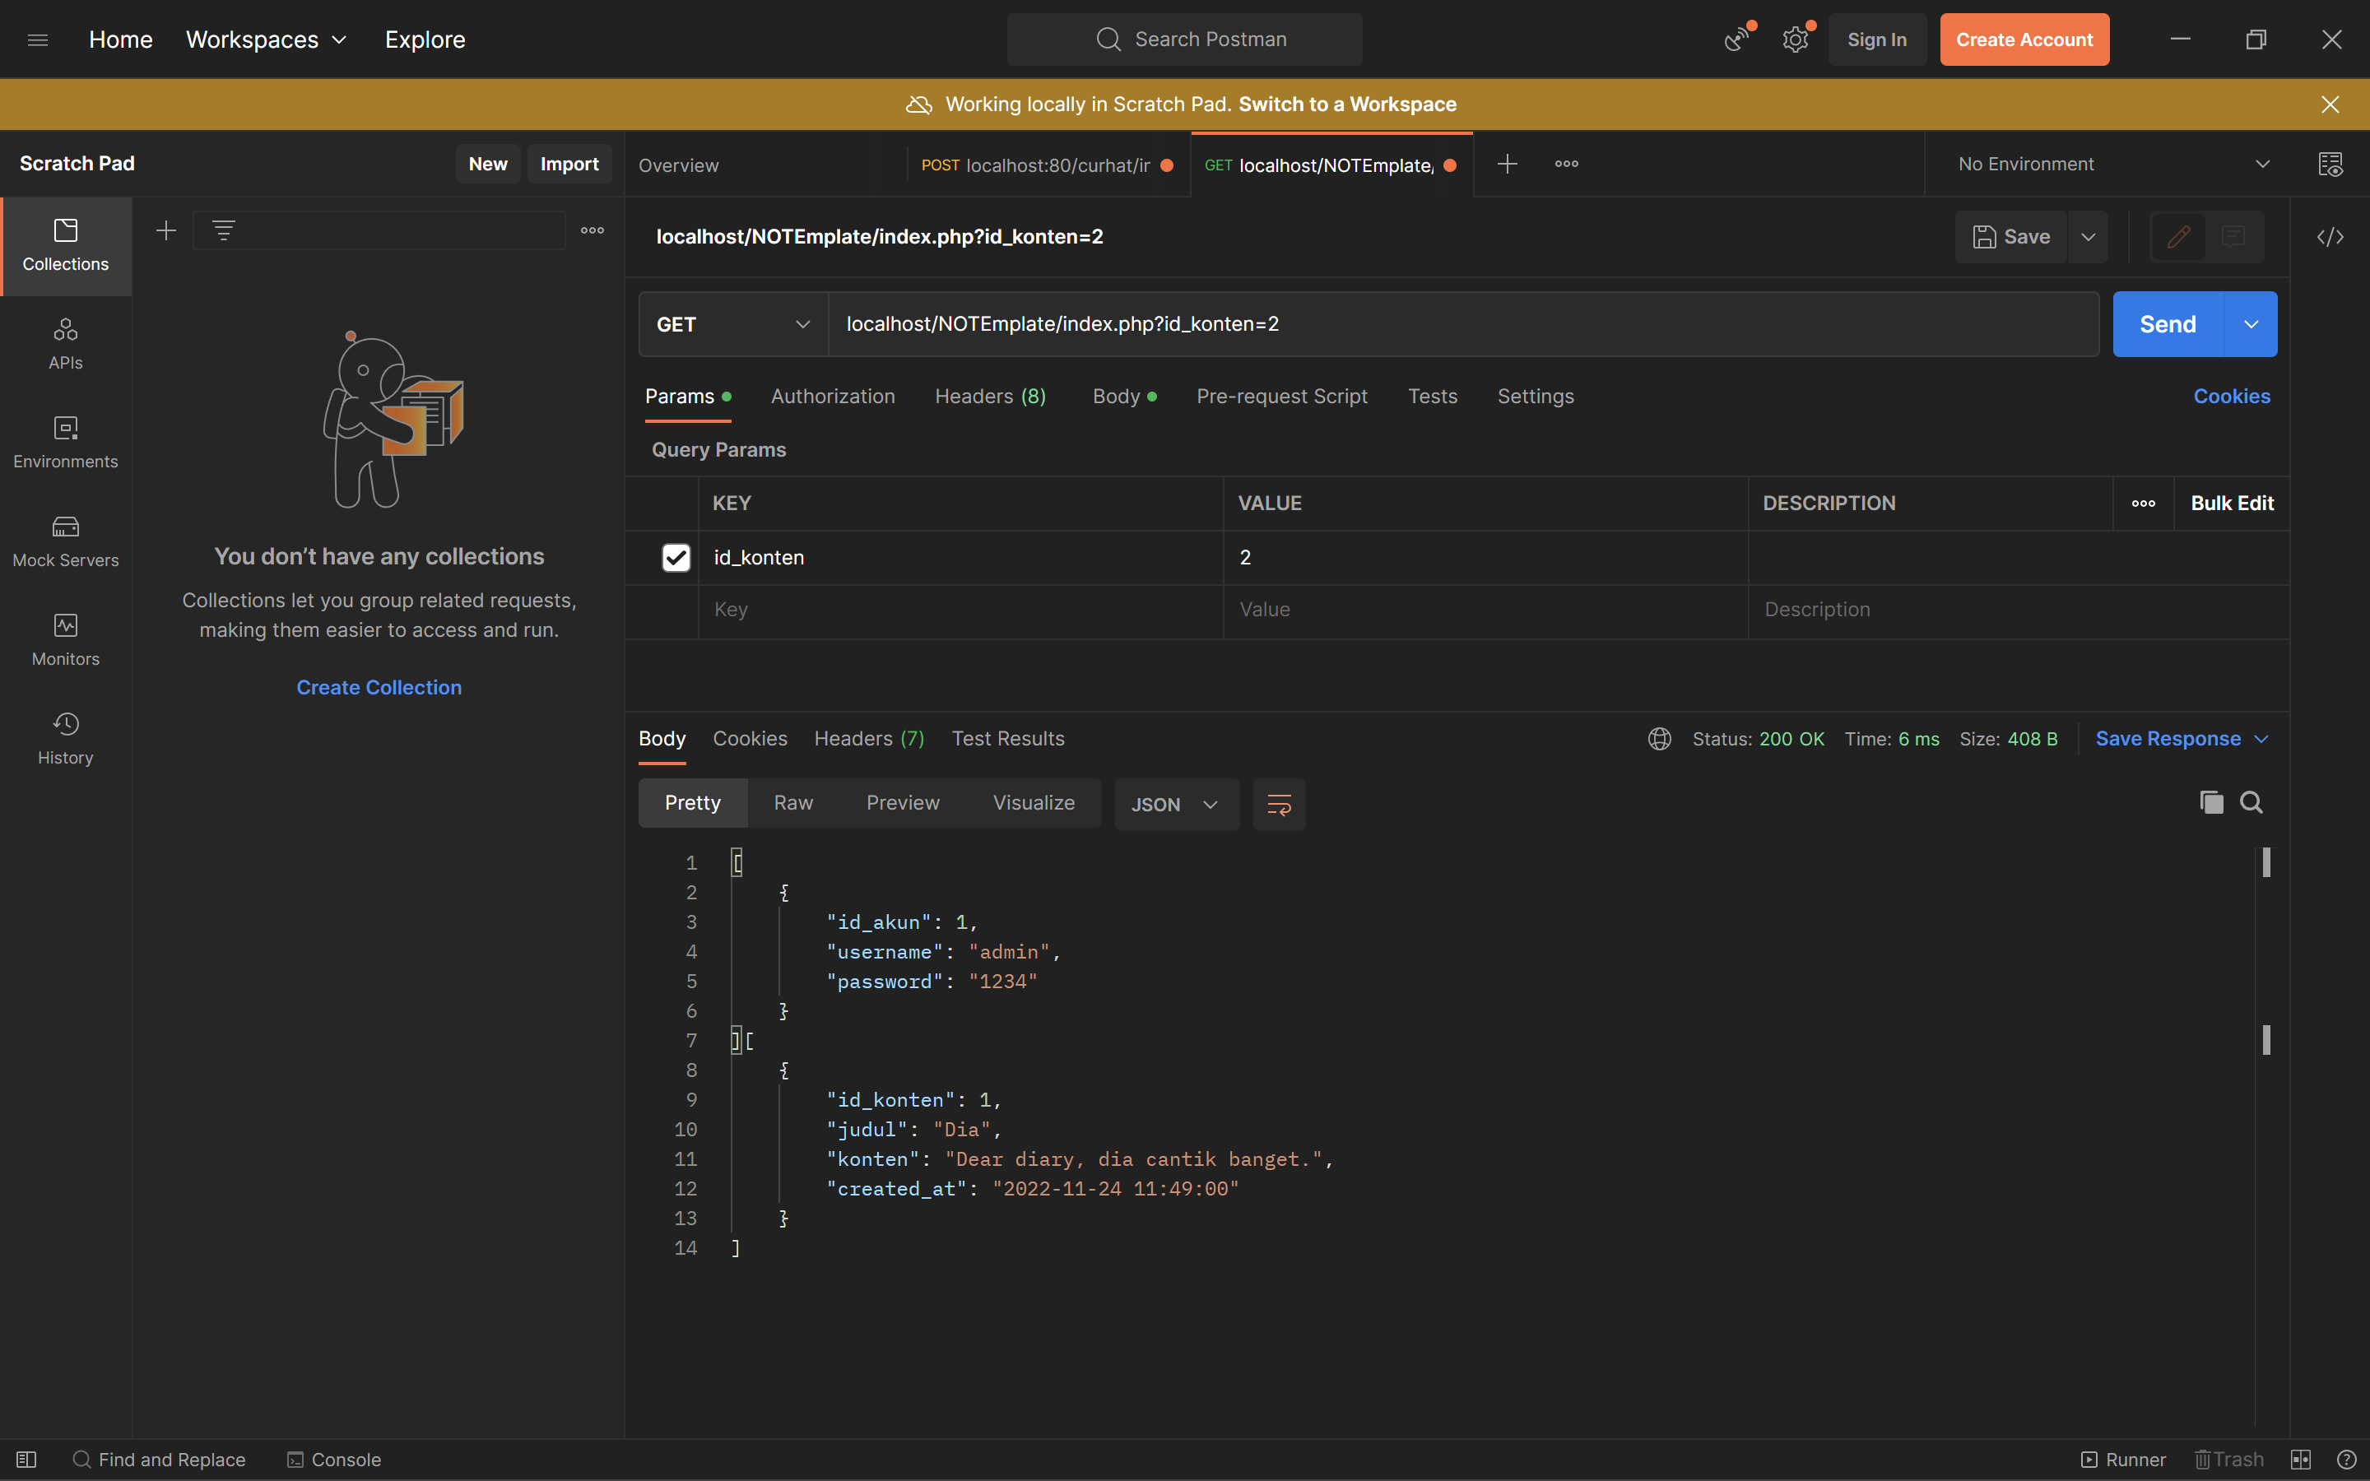This screenshot has height=1481, width=2370.
Task: Toggle line wrap in the response viewer
Action: (x=1279, y=804)
